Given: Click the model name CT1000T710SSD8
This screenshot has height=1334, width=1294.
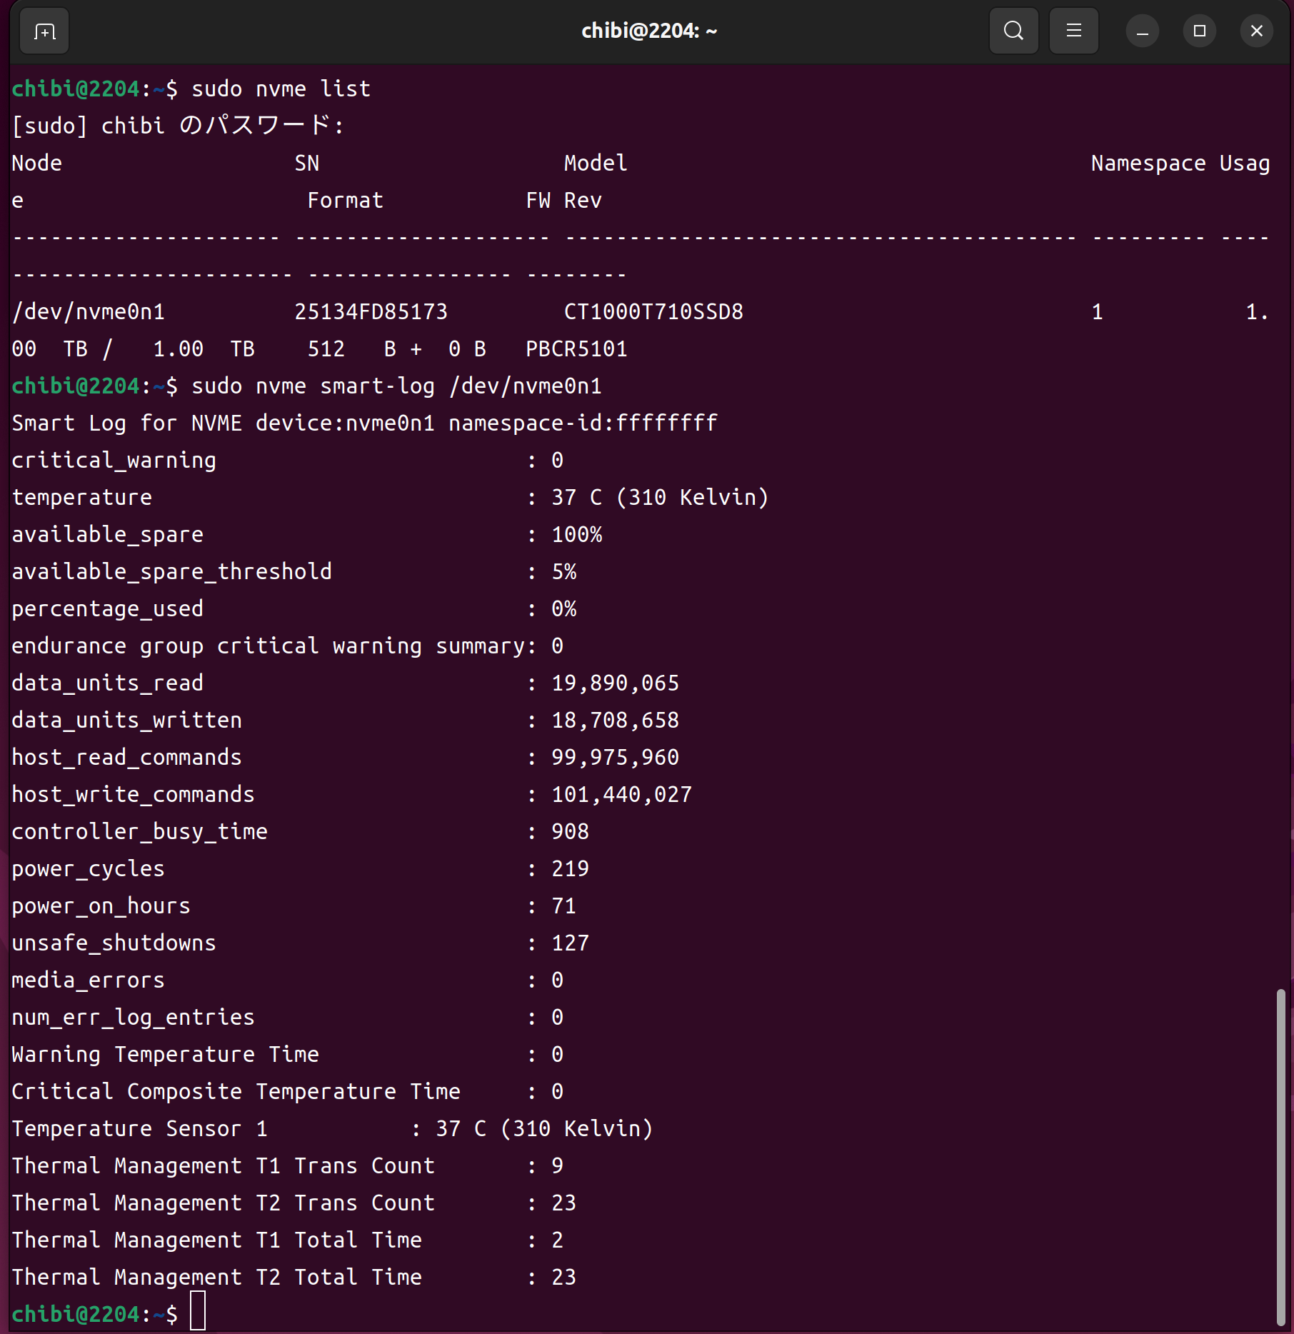Looking at the screenshot, I should click(x=653, y=312).
